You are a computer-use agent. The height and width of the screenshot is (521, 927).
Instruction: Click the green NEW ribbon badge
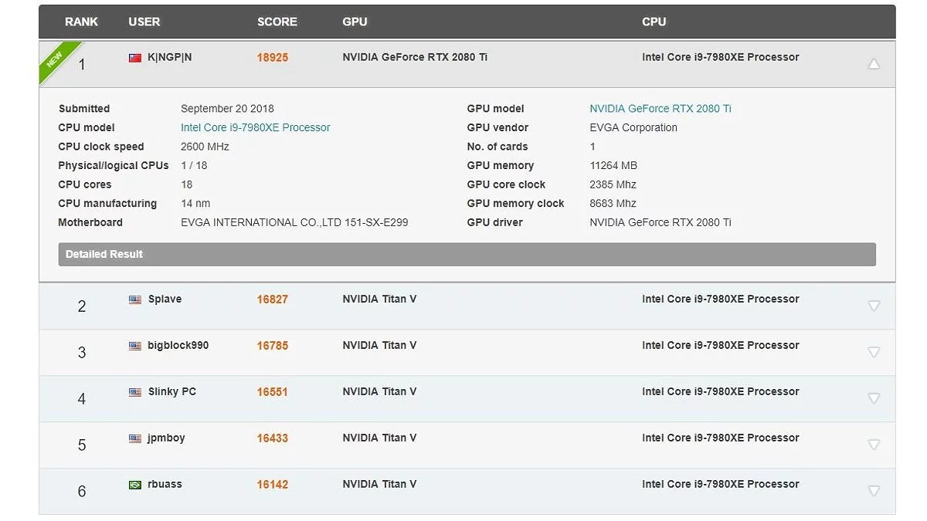point(56,59)
